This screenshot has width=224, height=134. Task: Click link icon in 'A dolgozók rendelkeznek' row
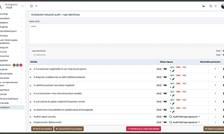165,77
